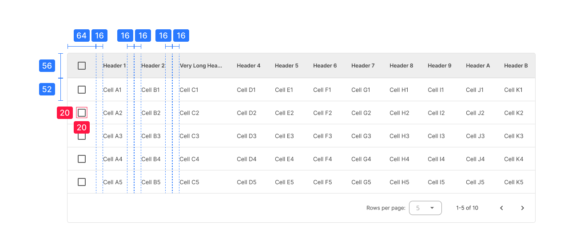
Task: Enable the checkbox next to Cell A5
Action: 82,182
